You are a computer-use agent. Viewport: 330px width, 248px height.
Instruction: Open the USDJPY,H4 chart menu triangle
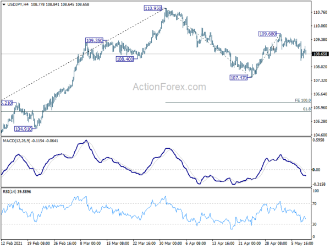[x=4, y=4]
